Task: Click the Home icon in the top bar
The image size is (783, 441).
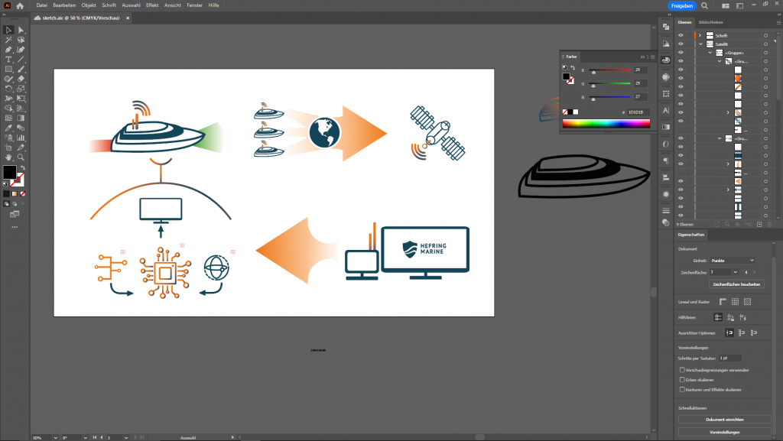Action: (x=20, y=5)
